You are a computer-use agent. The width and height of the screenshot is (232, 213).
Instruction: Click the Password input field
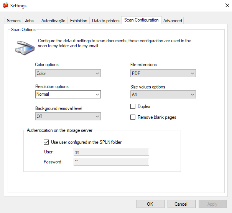click(111, 162)
